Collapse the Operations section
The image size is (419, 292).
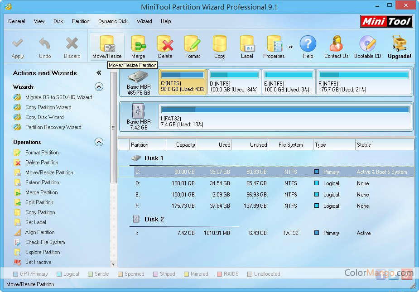coord(99,142)
